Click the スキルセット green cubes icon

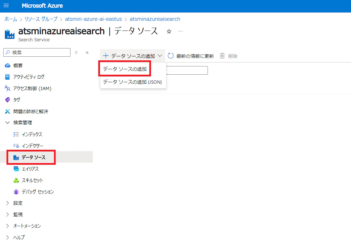click(x=16, y=180)
